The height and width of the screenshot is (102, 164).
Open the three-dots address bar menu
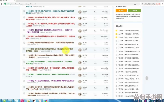click(x=138, y=4)
